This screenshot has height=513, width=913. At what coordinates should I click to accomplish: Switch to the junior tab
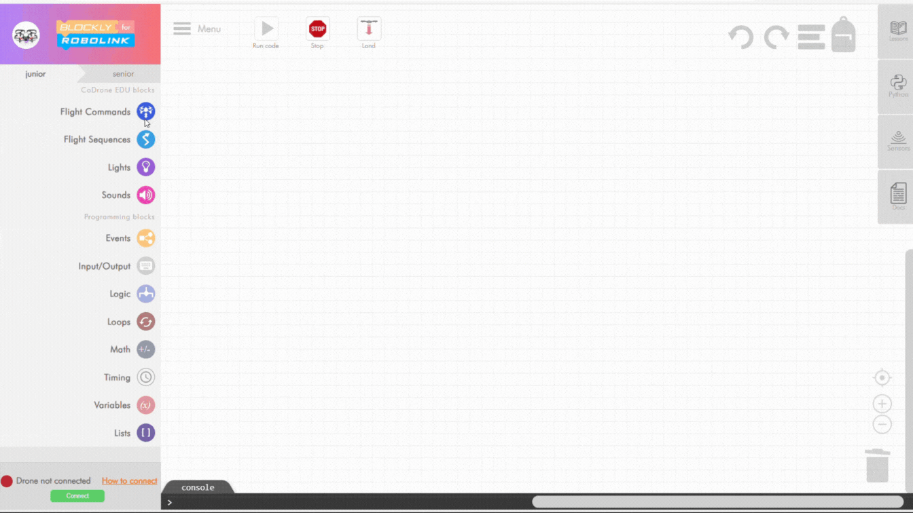point(36,74)
